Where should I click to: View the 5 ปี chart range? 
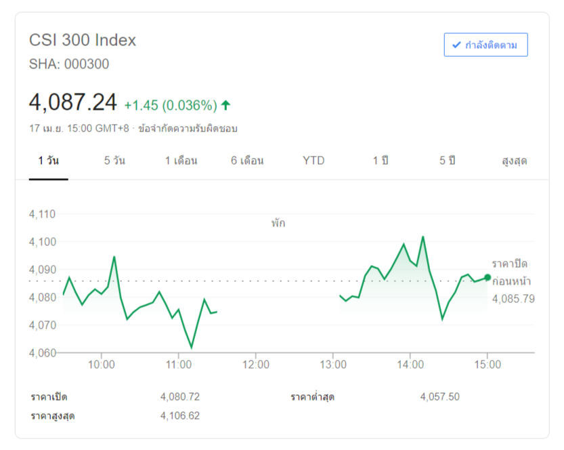(447, 161)
